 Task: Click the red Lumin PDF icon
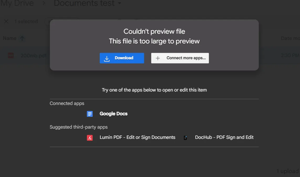(x=90, y=138)
